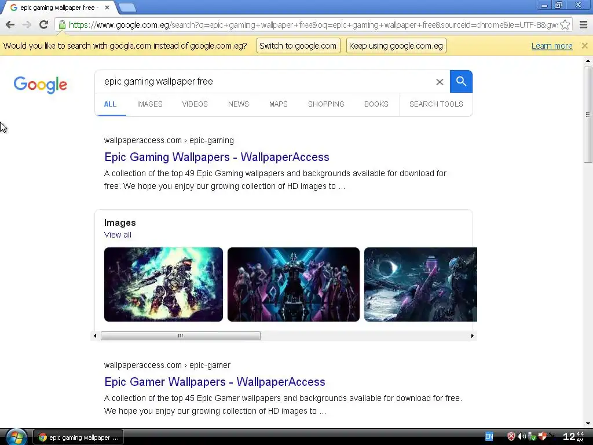Open the Chrome hamburger menu
Image resolution: width=593 pixels, height=445 pixels.
(584, 25)
